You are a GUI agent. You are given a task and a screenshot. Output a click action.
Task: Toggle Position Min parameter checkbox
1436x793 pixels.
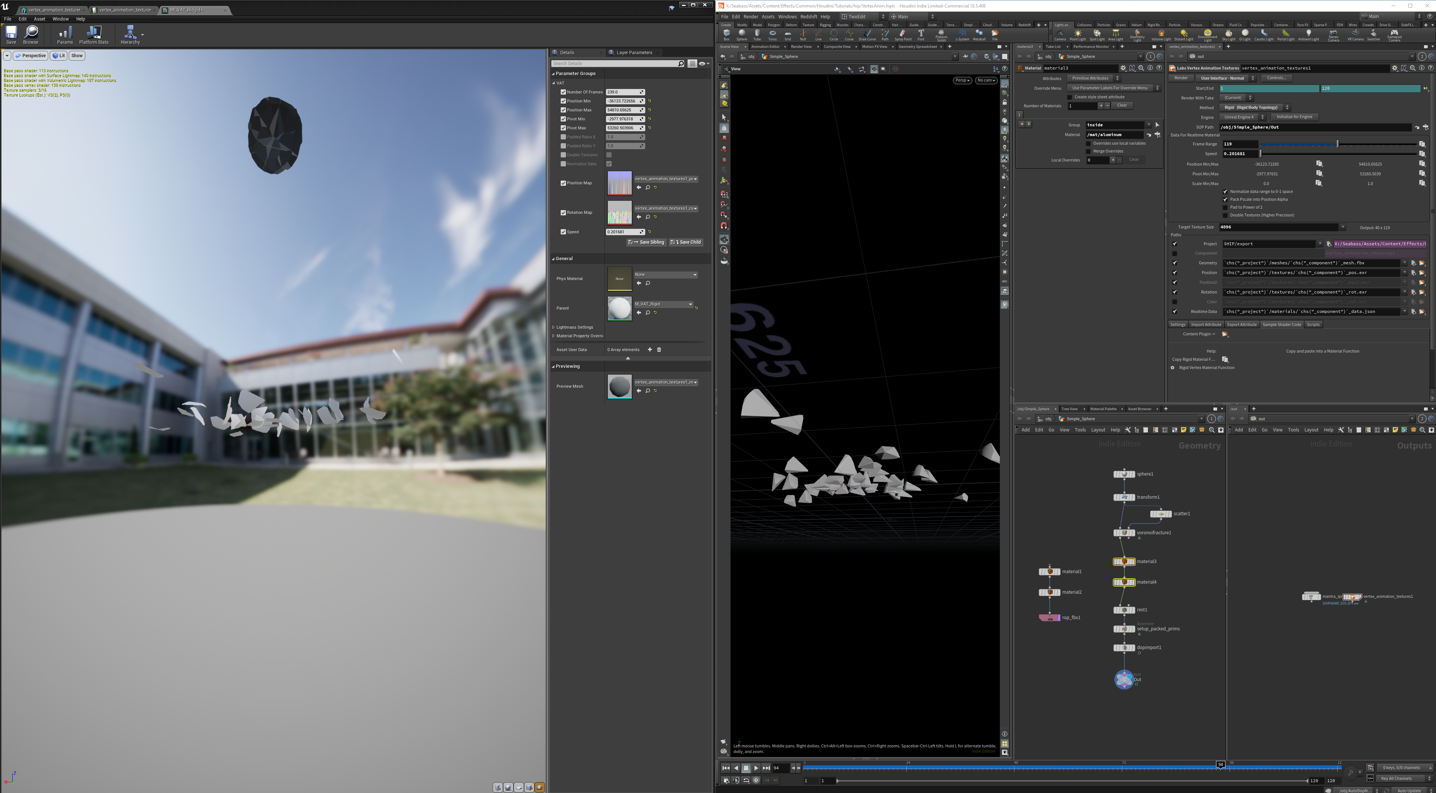[563, 101]
